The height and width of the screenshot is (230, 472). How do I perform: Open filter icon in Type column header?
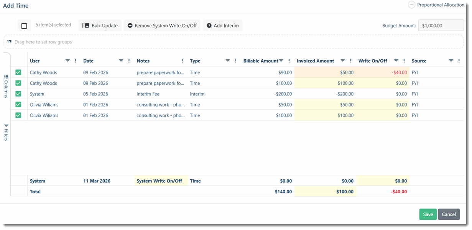227,61
